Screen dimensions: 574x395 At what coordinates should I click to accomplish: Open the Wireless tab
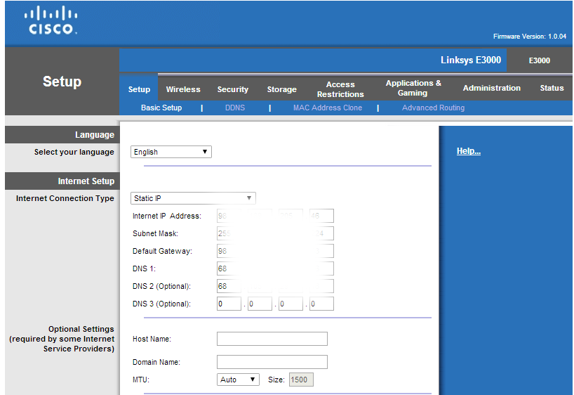pos(183,89)
